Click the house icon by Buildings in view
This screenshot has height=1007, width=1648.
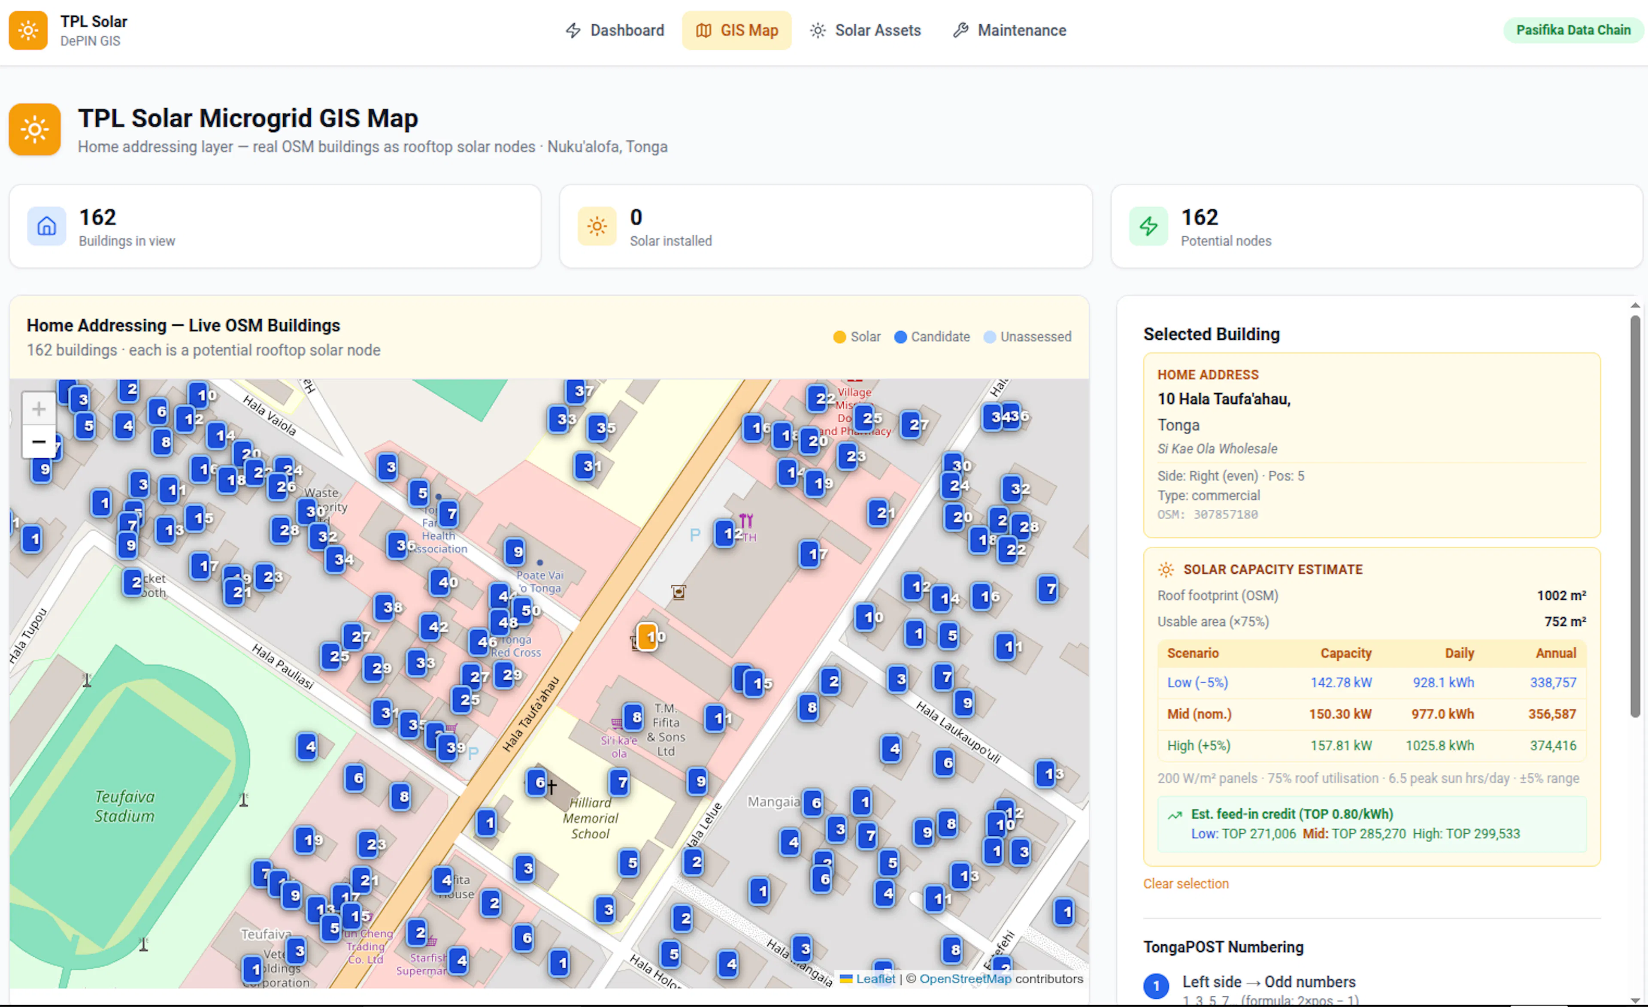[46, 226]
